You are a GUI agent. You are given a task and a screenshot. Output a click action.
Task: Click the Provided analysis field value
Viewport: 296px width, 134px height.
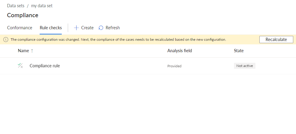(x=174, y=66)
